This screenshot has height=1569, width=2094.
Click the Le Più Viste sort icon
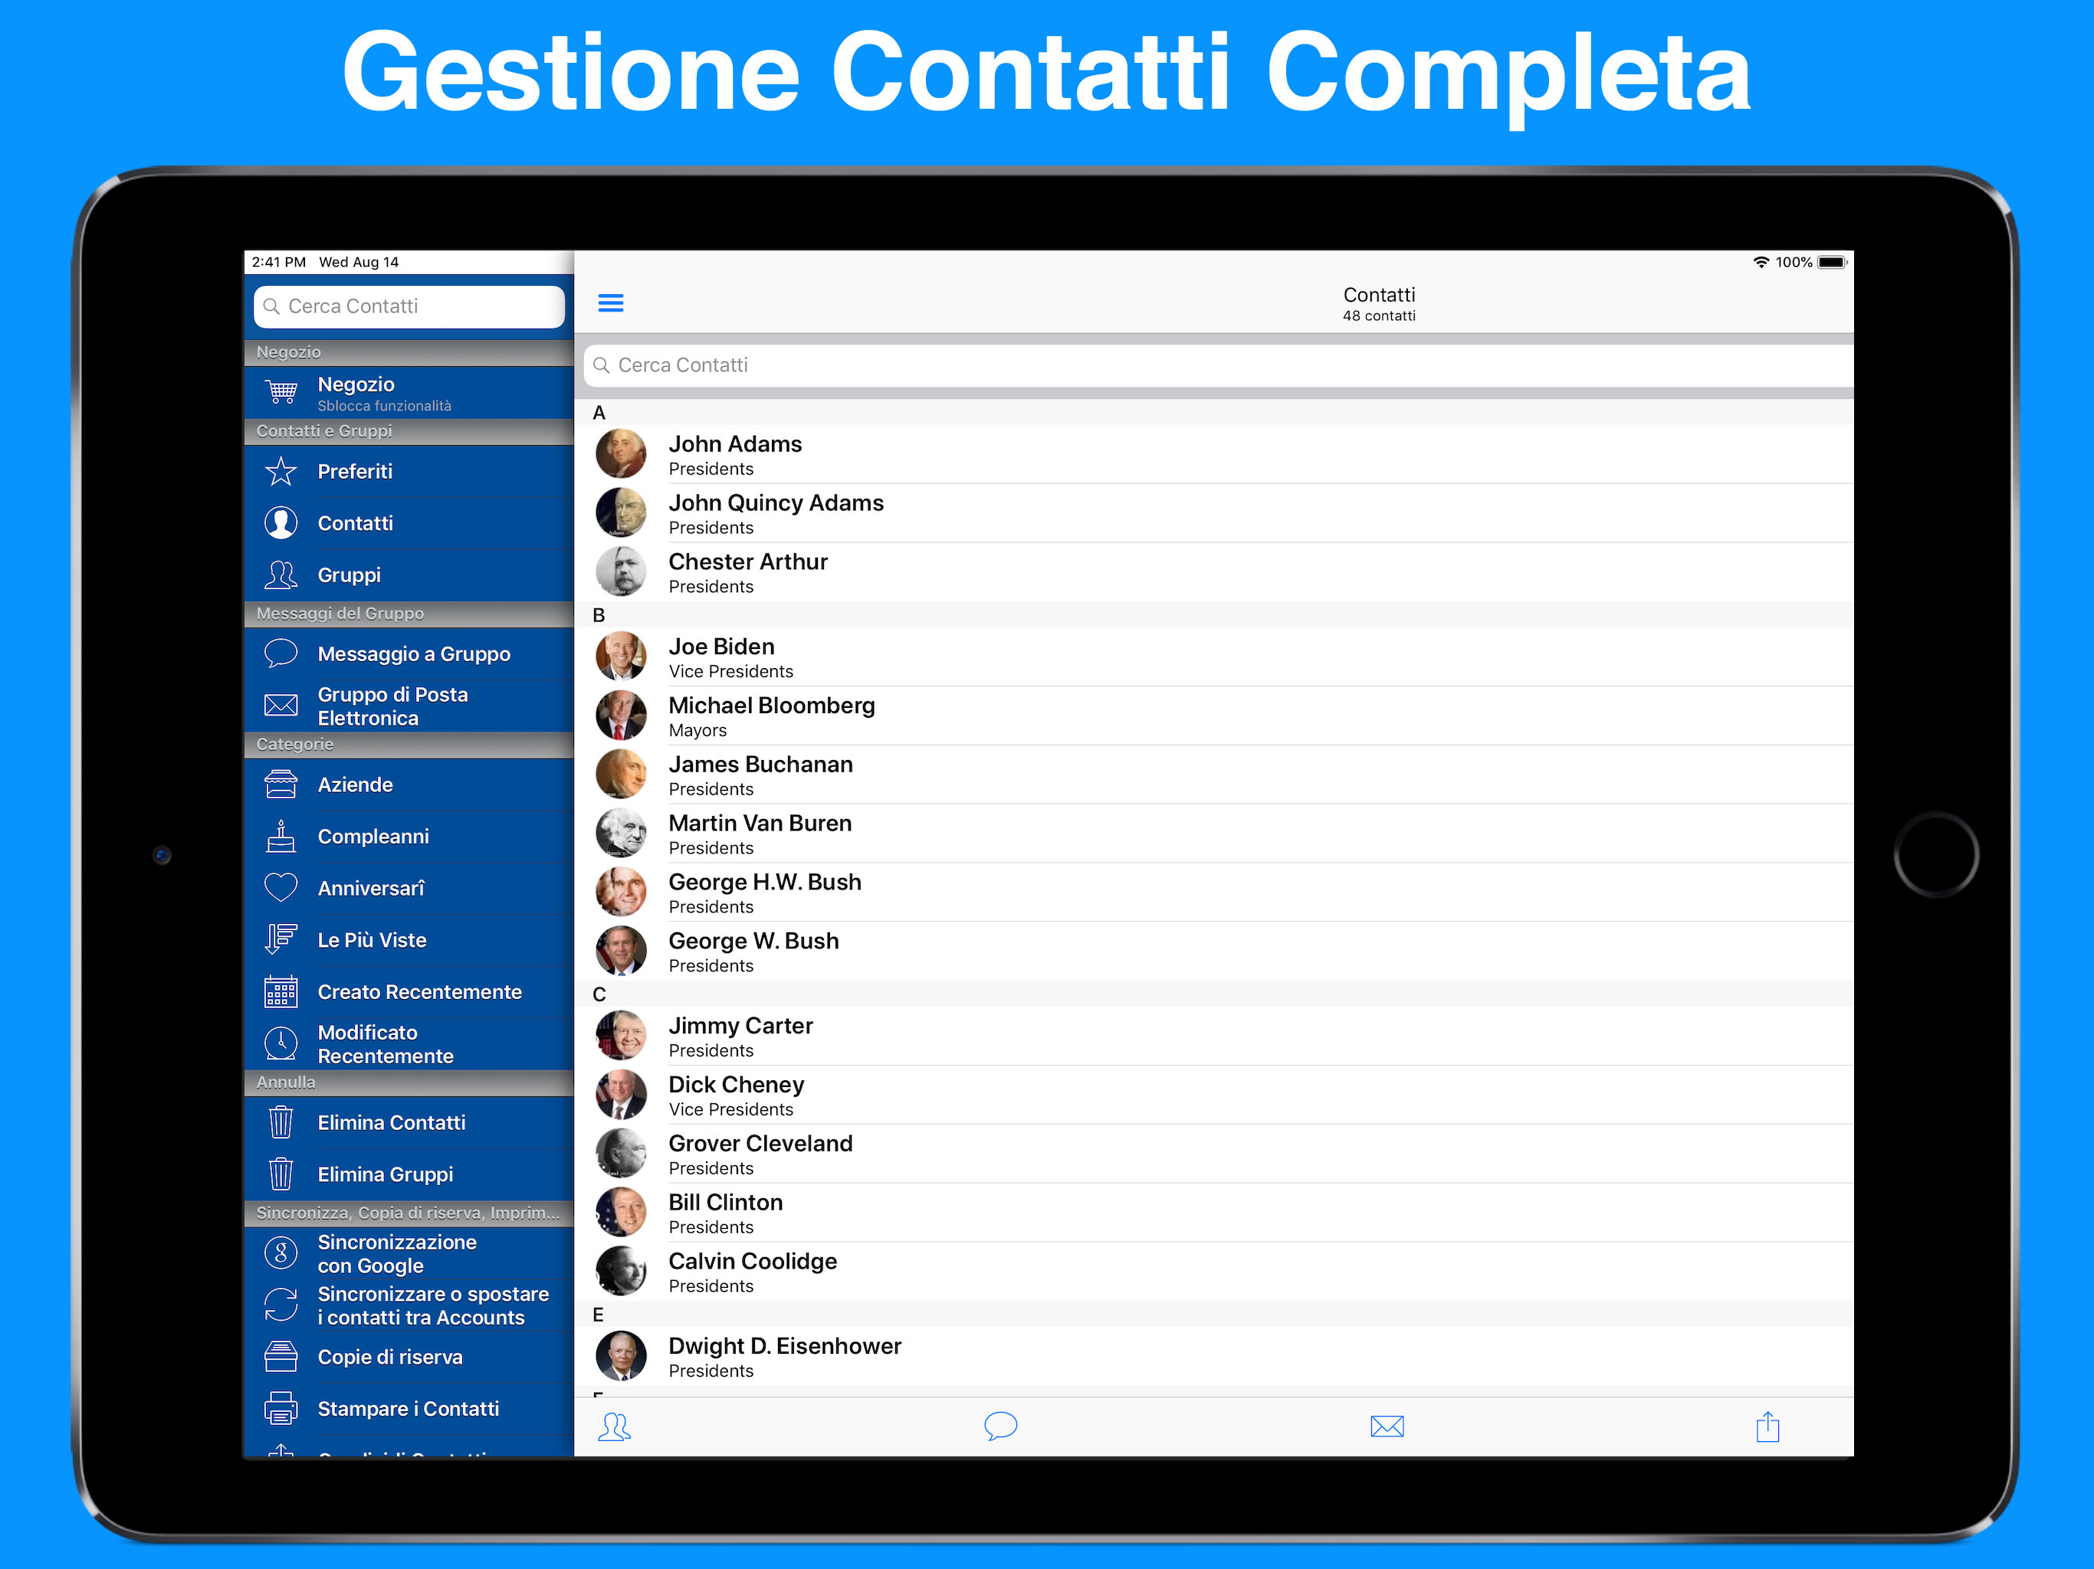281,938
